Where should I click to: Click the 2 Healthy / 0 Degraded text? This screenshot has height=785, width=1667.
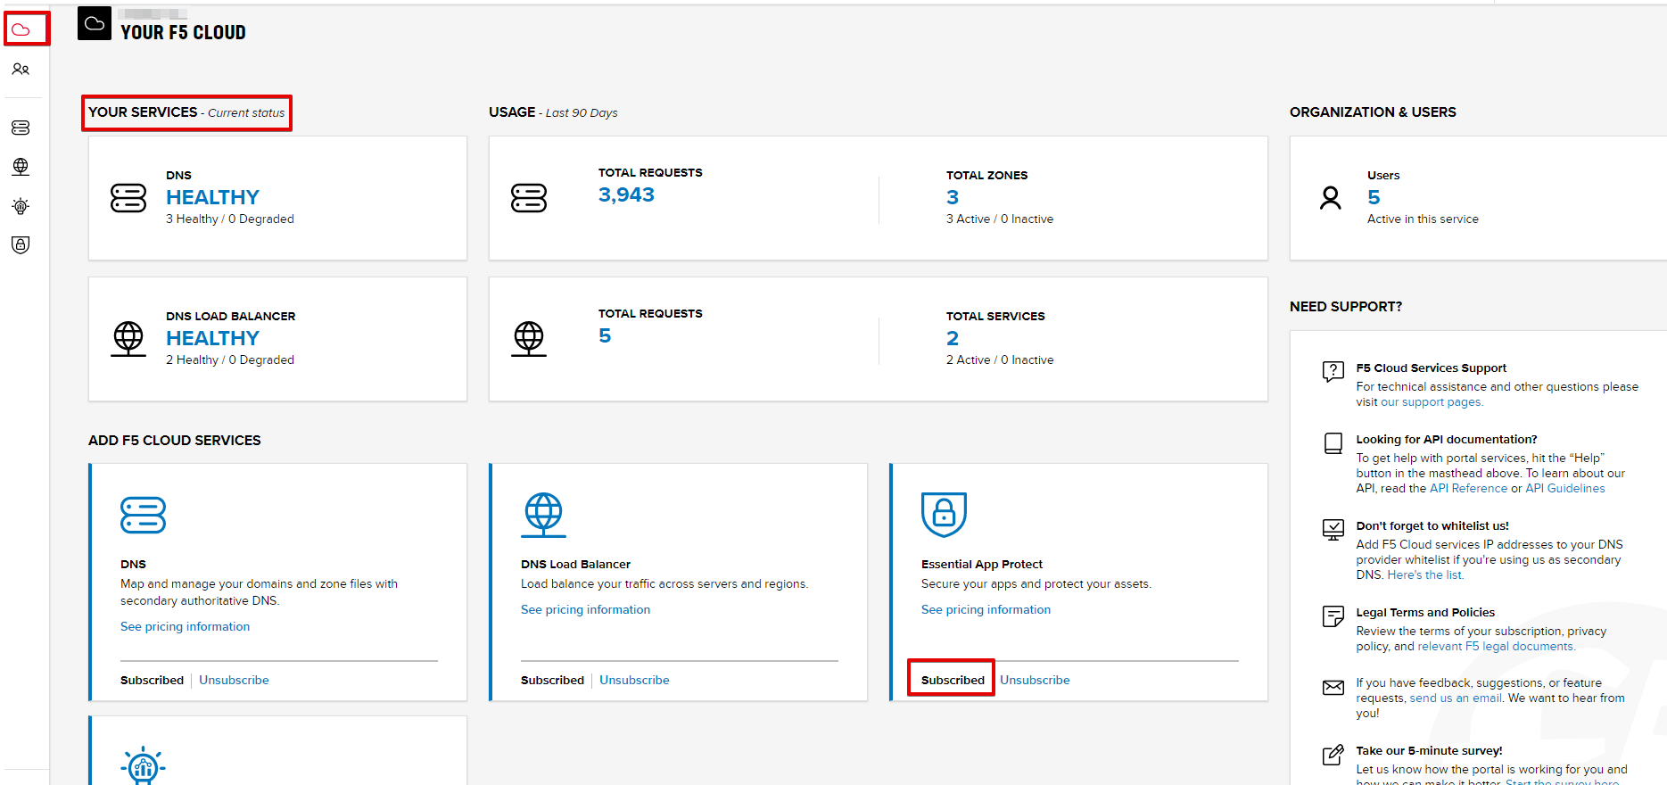(x=230, y=359)
